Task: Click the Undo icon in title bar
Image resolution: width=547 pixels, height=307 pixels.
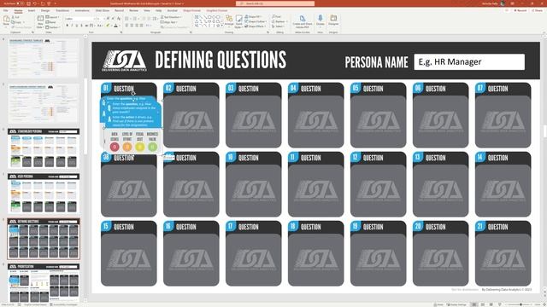Action: pyautogui.click(x=34, y=3)
